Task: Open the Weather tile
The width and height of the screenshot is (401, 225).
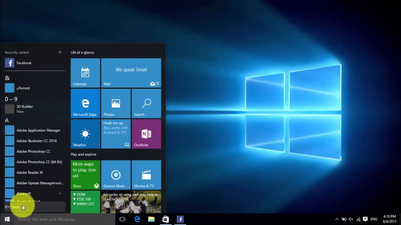Action: [x=85, y=134]
